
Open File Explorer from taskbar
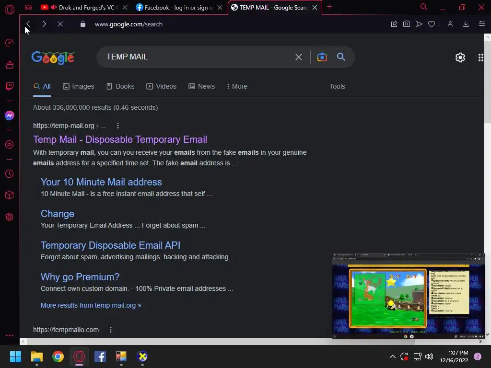pos(36,356)
